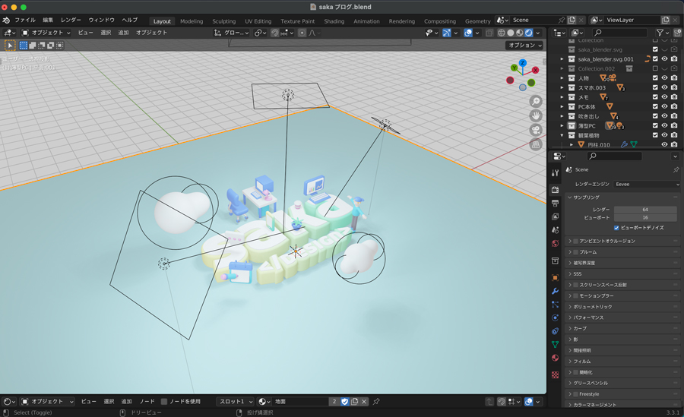This screenshot has width=684, height=417.
Task: Switch perspective/orthographic with the grid icon
Action: (536, 144)
